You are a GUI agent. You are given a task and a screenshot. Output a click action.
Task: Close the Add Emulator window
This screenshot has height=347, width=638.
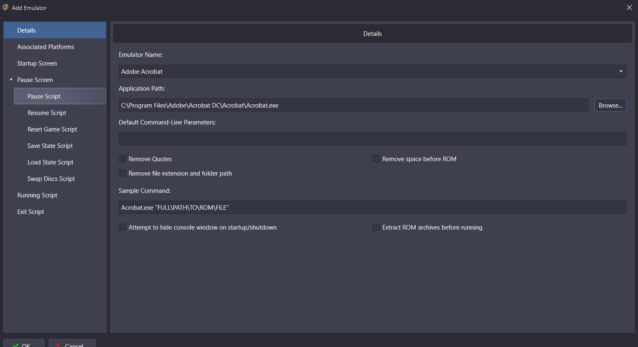point(629,7)
